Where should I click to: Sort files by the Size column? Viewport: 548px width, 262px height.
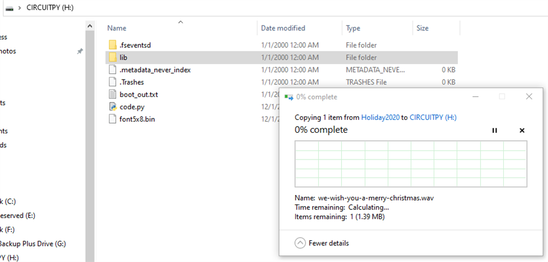pos(422,28)
